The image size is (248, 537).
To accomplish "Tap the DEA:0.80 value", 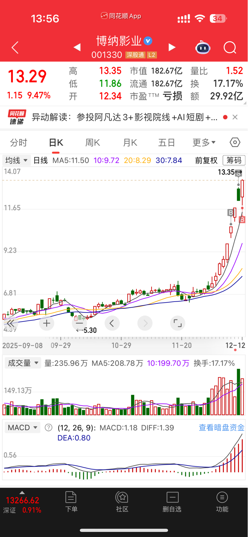I will pos(74,438).
